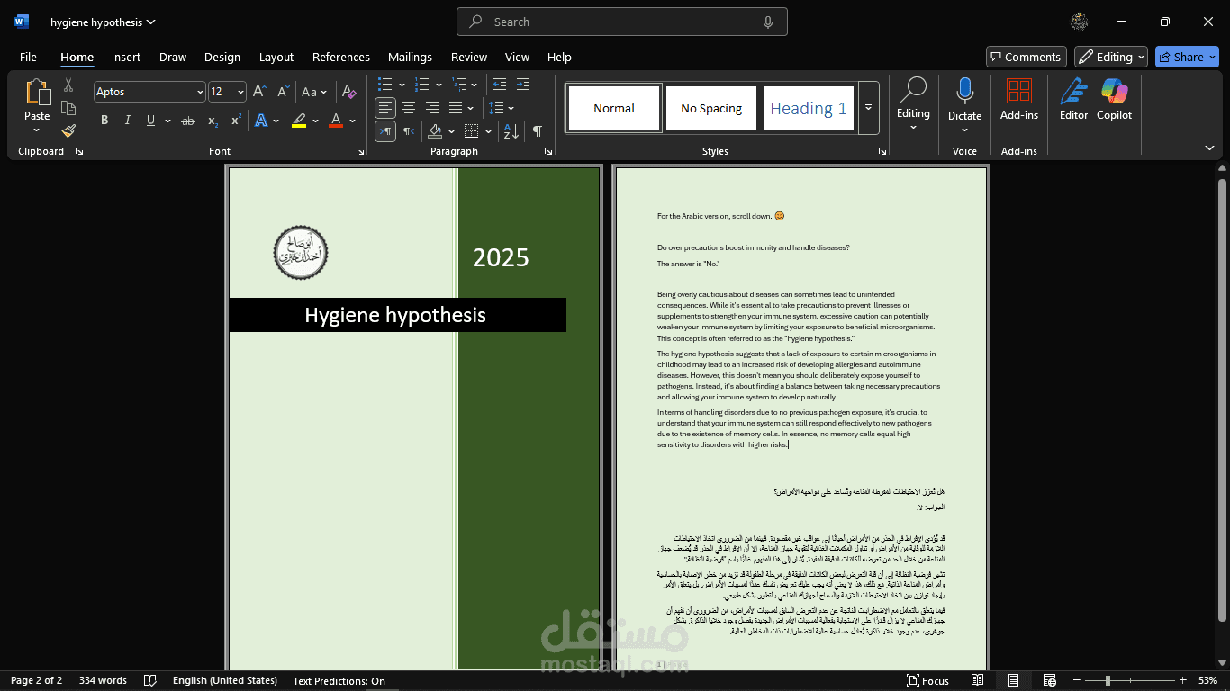Open the Editing mode dropdown

1110,57
